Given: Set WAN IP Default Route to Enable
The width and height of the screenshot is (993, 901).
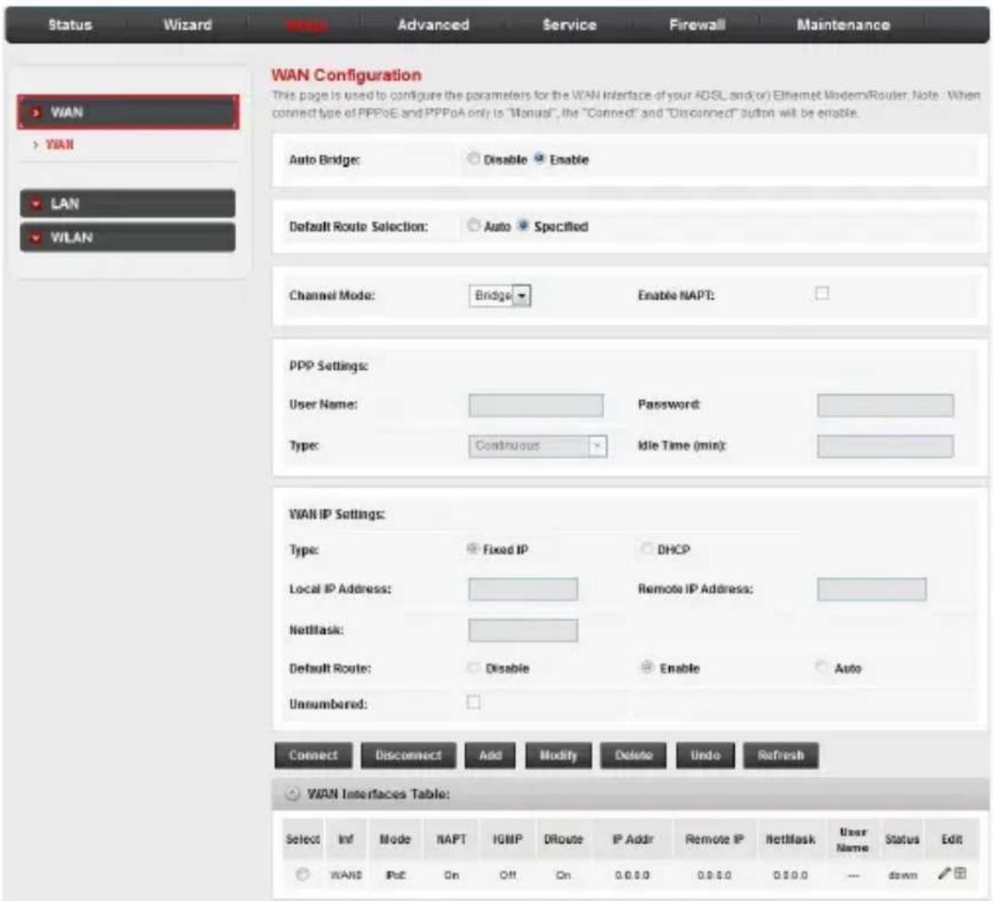Looking at the screenshot, I should 646,667.
